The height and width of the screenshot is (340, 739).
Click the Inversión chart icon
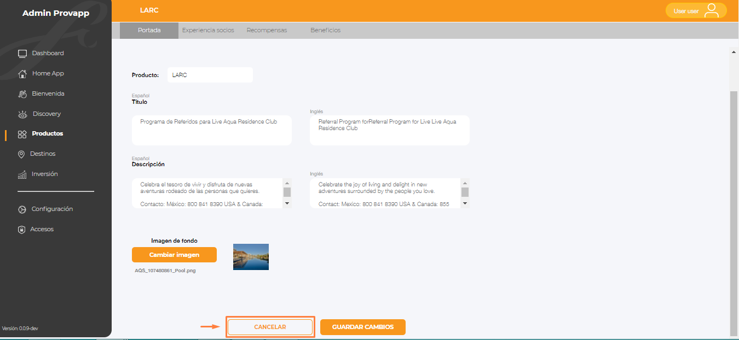pos(22,174)
